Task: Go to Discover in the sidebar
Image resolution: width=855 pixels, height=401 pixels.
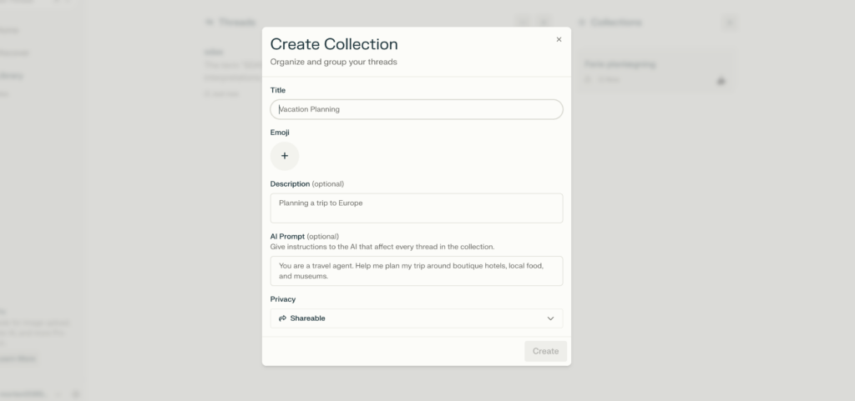Action: 14,53
